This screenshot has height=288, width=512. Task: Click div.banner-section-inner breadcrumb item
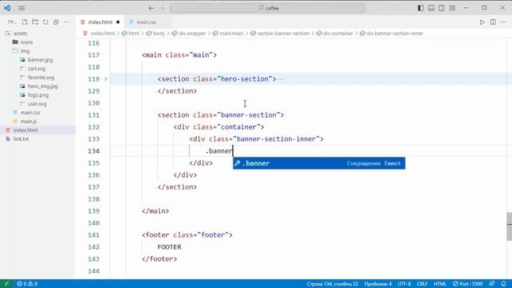coord(394,34)
